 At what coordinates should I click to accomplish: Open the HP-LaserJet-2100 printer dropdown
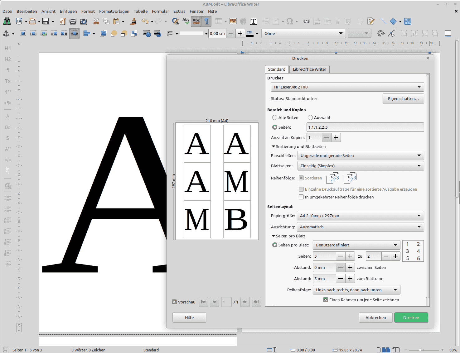347,87
